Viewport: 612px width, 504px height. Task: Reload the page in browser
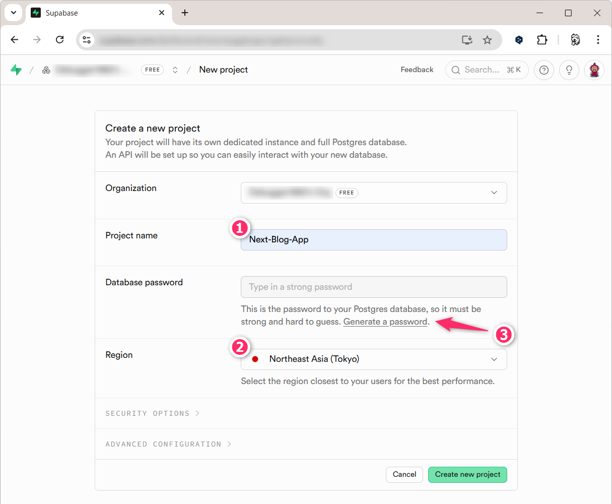coord(59,40)
